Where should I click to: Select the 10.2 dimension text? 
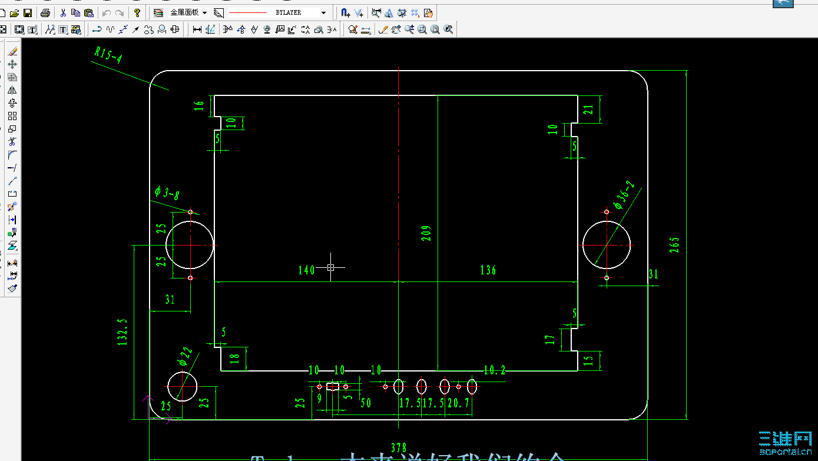(495, 370)
